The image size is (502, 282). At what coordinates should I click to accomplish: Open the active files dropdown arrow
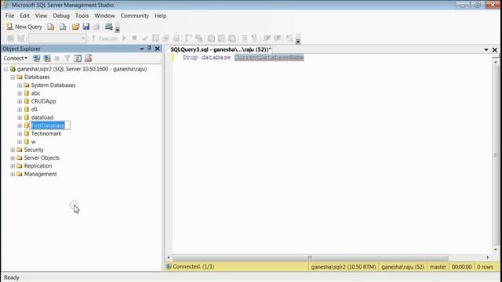(486, 50)
